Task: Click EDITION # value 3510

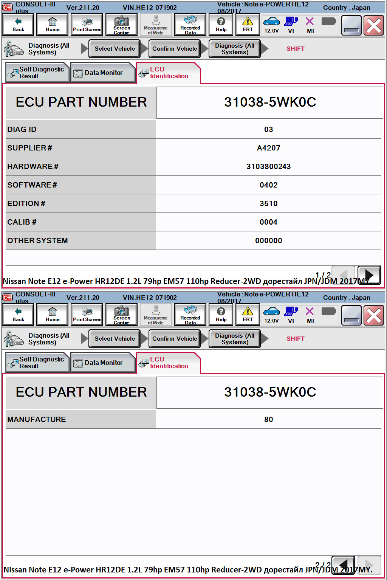Action: click(x=268, y=203)
